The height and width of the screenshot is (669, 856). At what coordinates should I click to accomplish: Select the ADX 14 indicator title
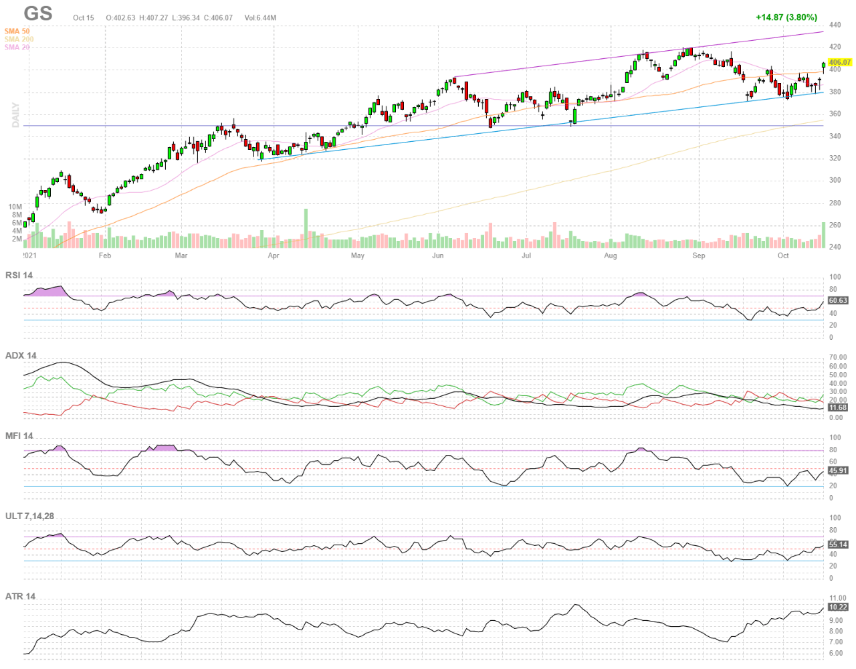[x=21, y=355]
